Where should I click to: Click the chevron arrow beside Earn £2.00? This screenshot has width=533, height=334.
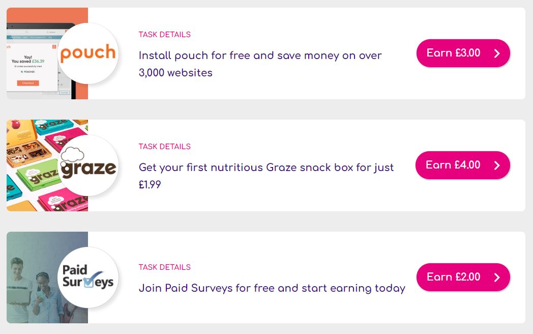[x=497, y=277]
